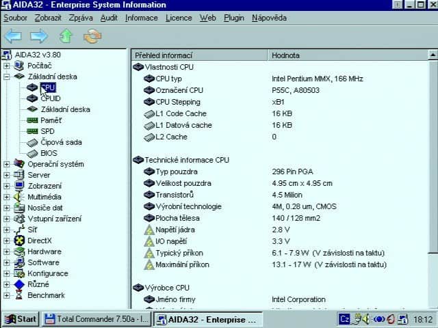Screen dimensions: 438x328
Task: Click the Paměť memory module icon
Action: click(32, 120)
